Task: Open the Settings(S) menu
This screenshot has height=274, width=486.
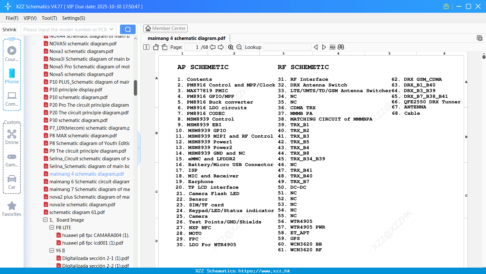Action: (74, 18)
